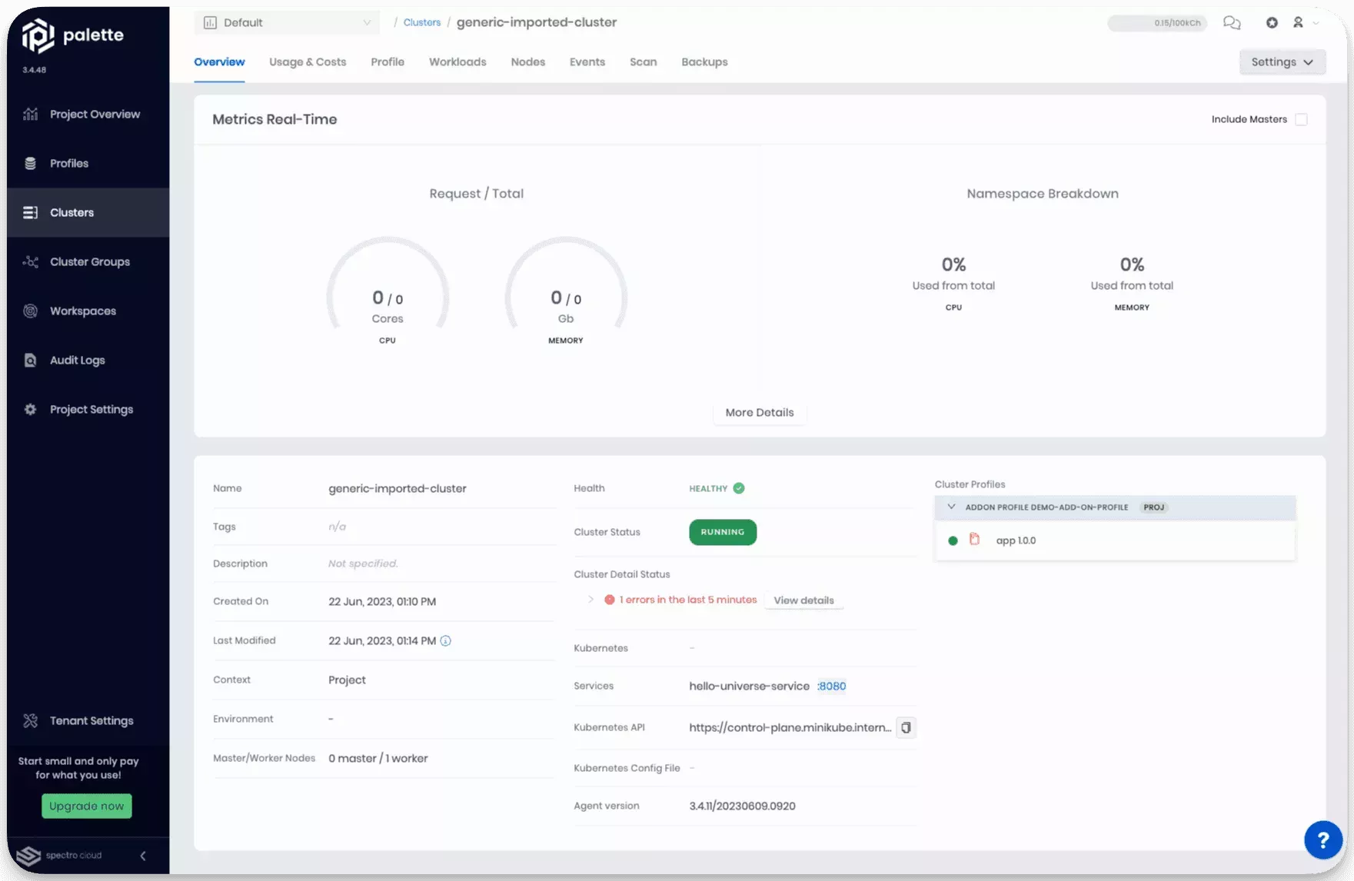Screen dimensions: 1354x881
Task: Collapse ADDON PROFILE DEMO-ADD-ON-PROFILE section
Action: [951, 507]
